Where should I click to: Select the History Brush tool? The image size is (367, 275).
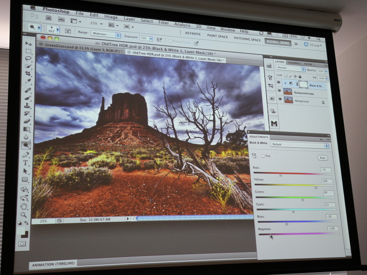(27, 113)
